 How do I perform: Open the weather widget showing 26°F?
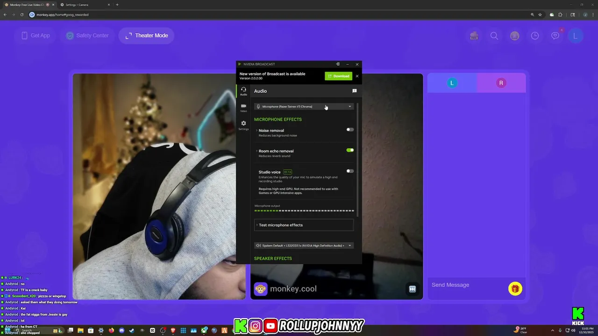pyautogui.click(x=520, y=330)
